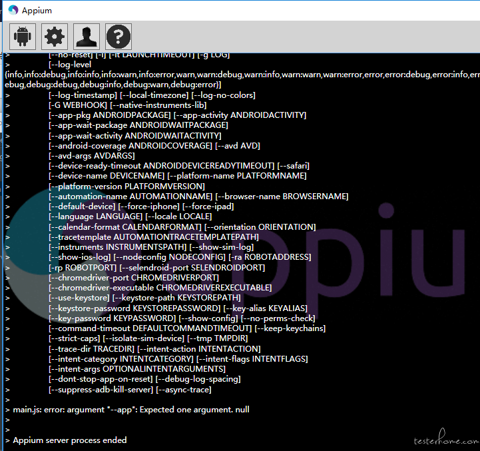480x451 pixels.
Task: Click the --chromedriver-executable line
Action: point(160,288)
